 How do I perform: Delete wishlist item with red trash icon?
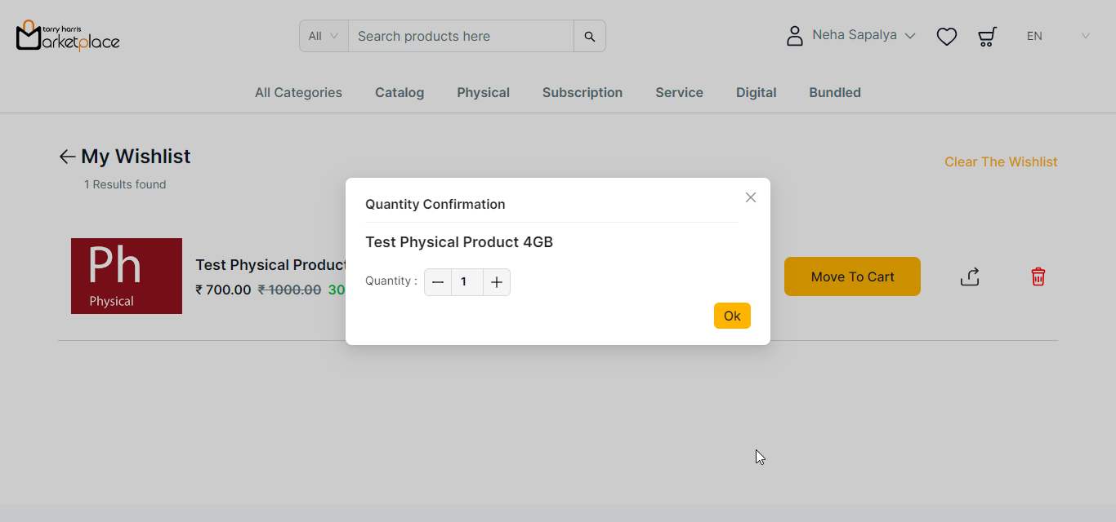pos(1038,277)
